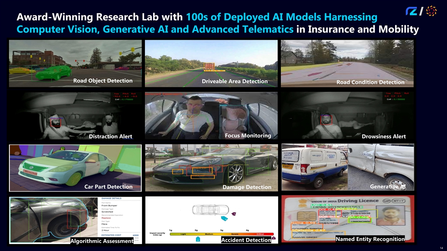
Task: Open the Focus Monitoring image
Action: click(211, 116)
